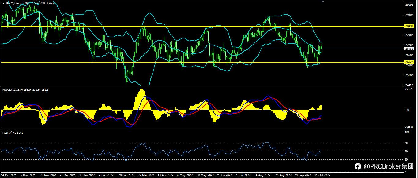Click the 21 Jun 2022 date label
The image size is (418, 178).
[x=224, y=176]
